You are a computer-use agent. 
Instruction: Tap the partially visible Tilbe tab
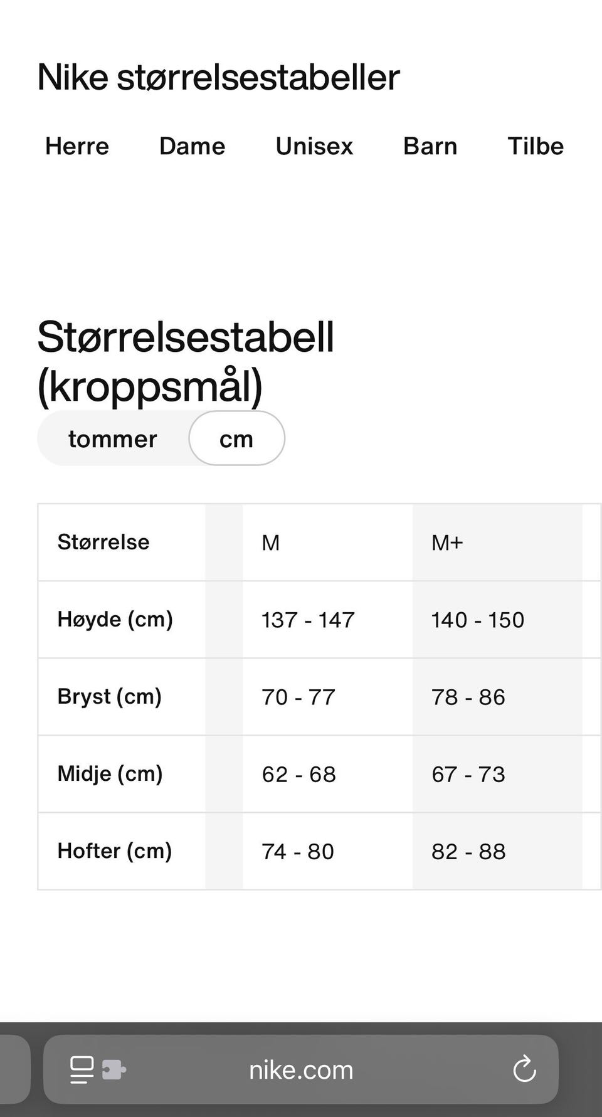[536, 146]
